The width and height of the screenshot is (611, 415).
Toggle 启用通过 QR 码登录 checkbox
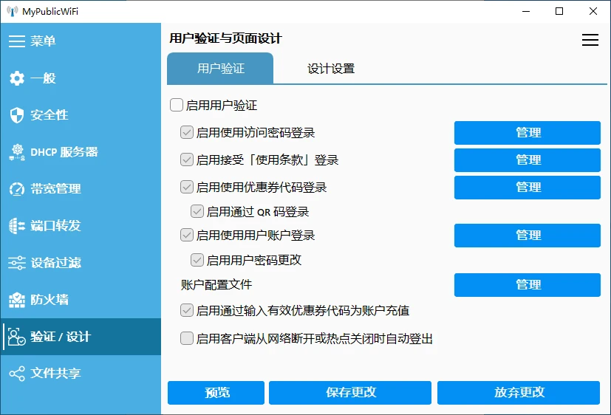[x=197, y=211]
